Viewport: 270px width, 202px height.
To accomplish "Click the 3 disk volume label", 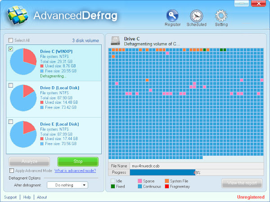I will click(x=85, y=40).
